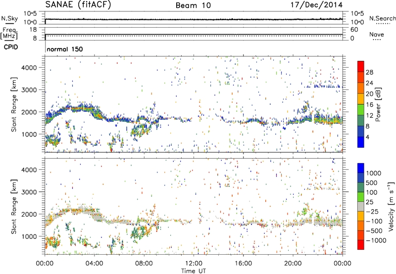Click the "Beam 10" header label

pyautogui.click(x=193, y=5)
